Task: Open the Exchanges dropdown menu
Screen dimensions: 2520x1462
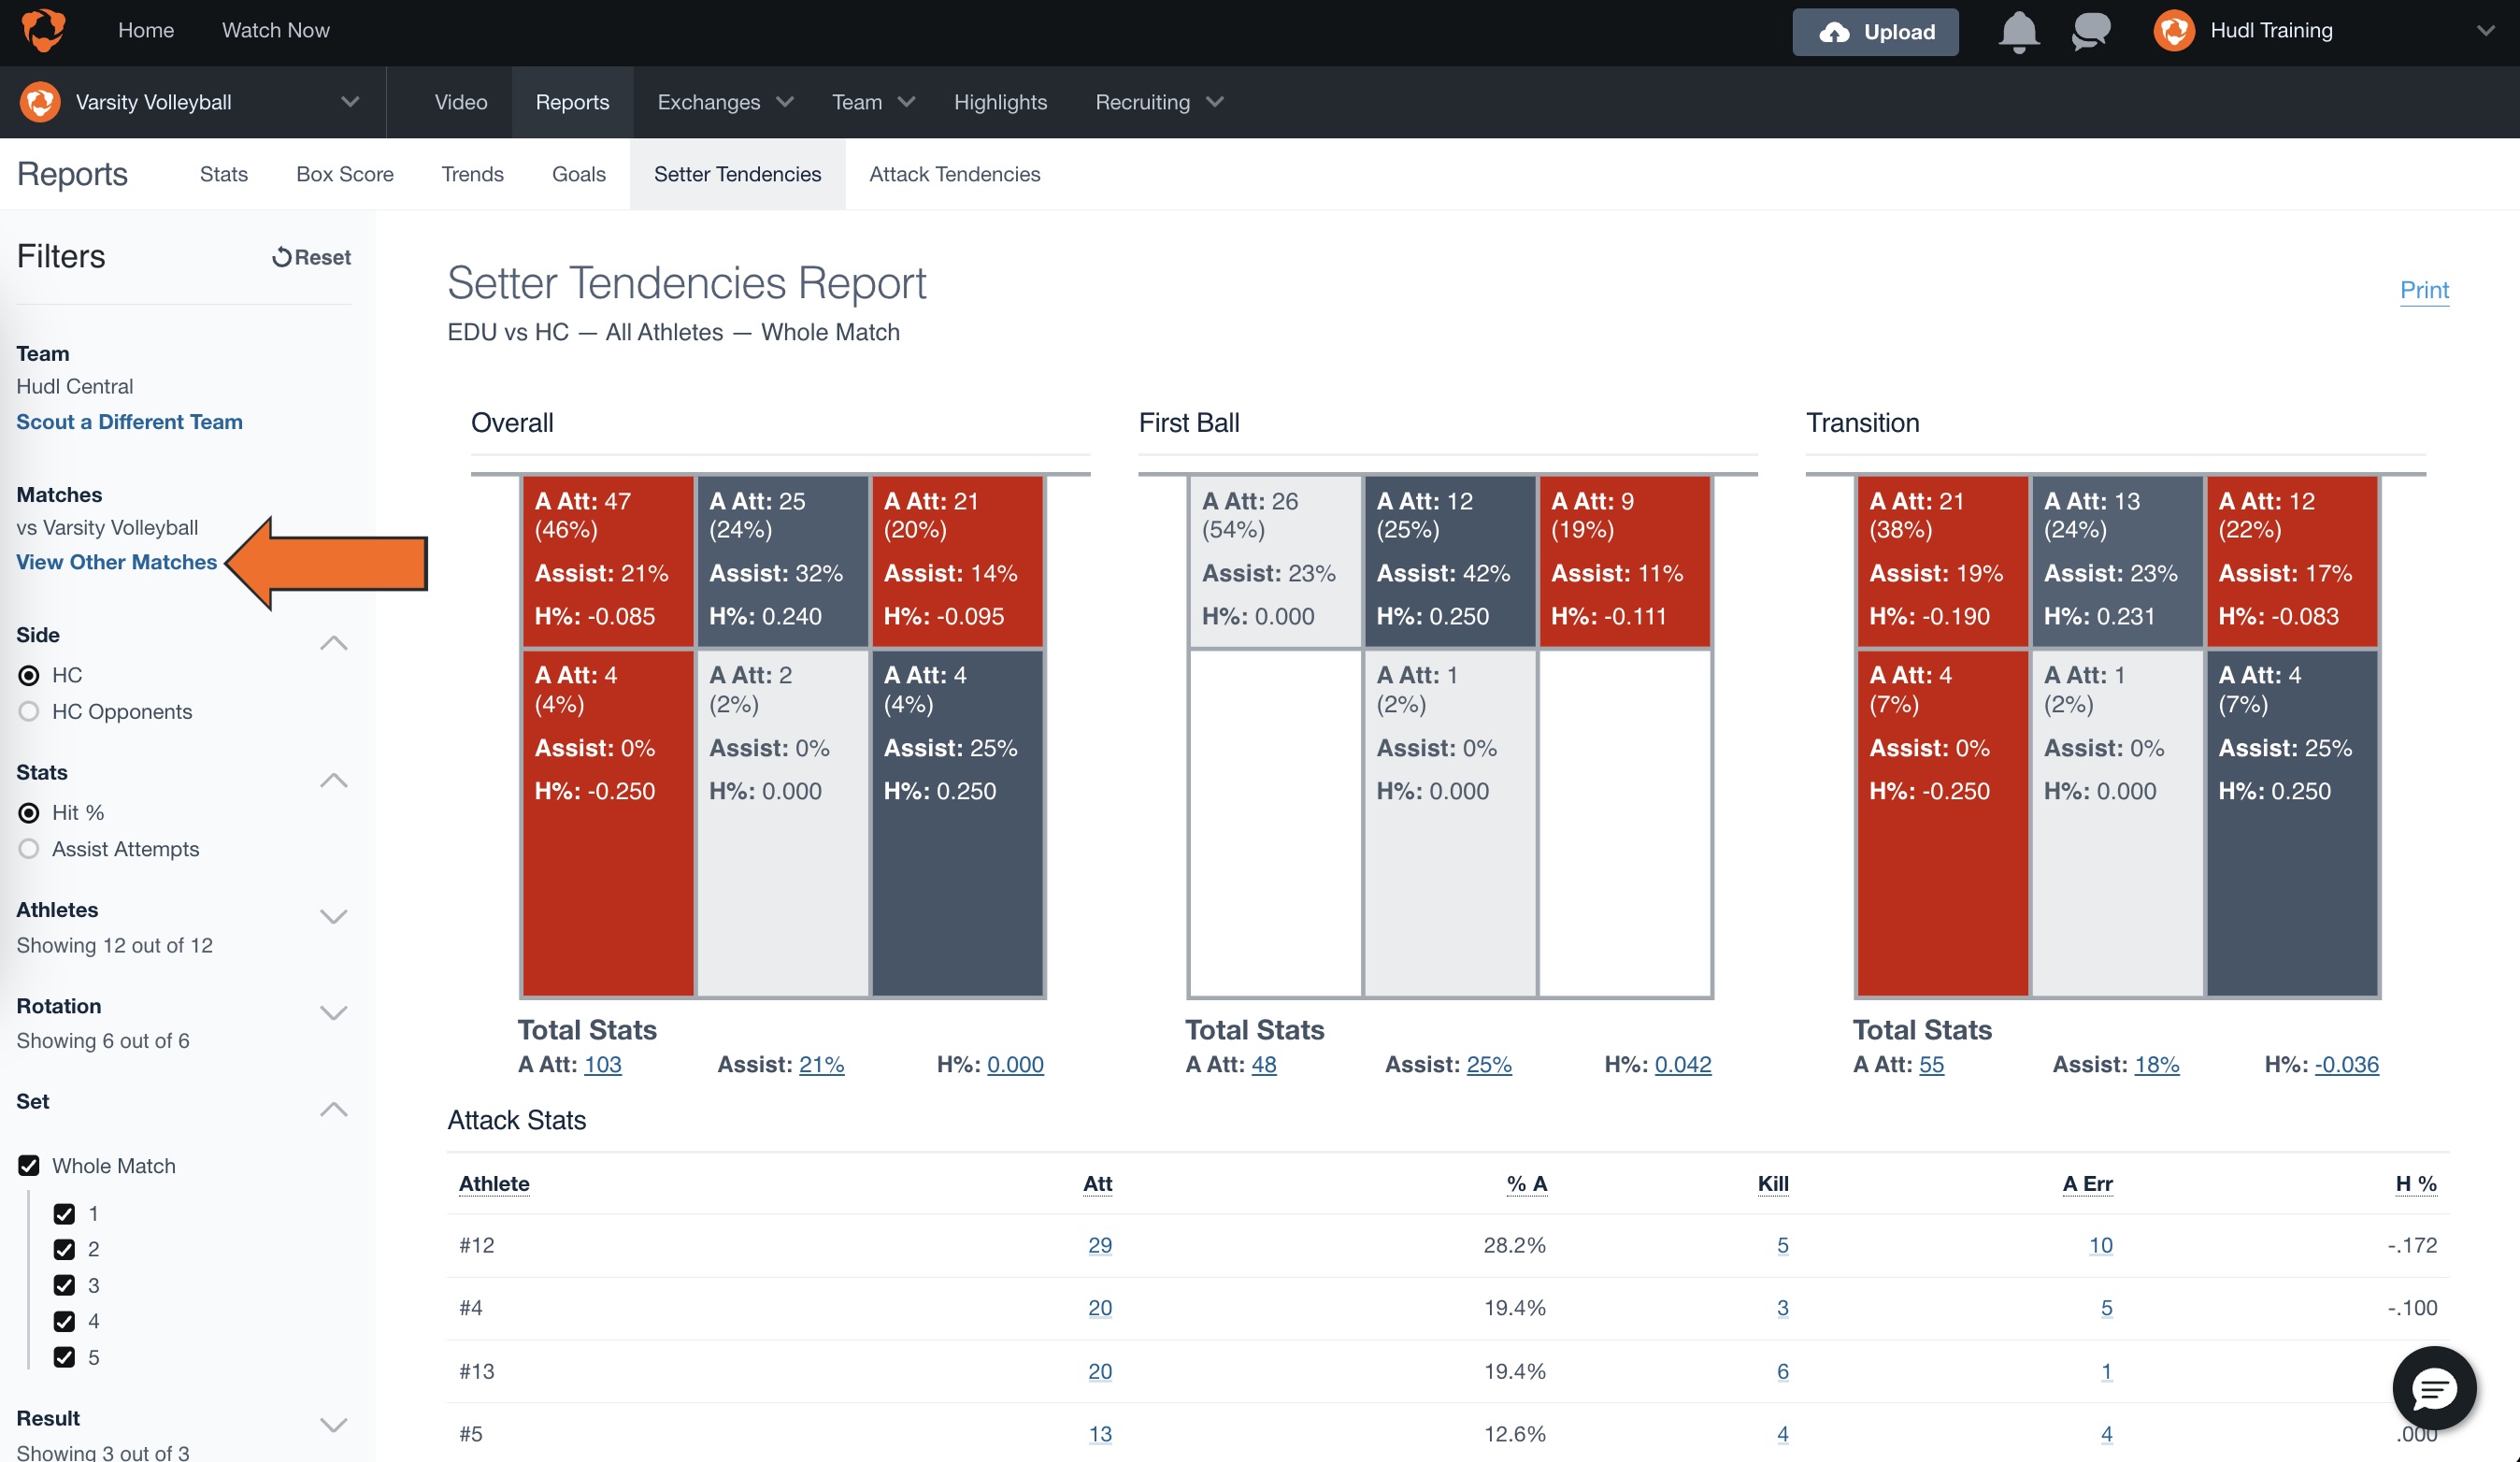Action: tap(725, 102)
